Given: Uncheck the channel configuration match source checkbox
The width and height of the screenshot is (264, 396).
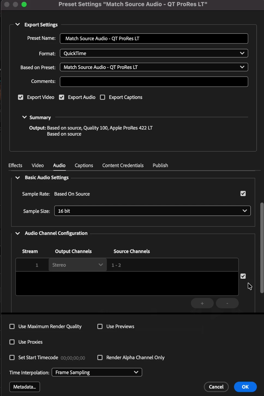Looking at the screenshot, I should [243, 276].
